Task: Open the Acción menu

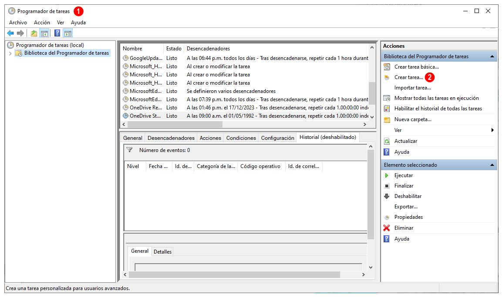Action: tap(42, 23)
